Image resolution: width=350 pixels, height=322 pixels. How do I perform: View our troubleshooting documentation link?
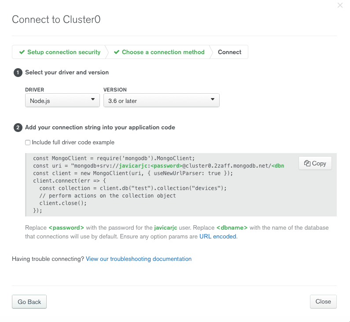coord(139,259)
